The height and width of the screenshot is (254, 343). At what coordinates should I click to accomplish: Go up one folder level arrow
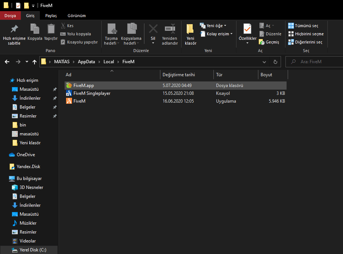[x=35, y=62]
